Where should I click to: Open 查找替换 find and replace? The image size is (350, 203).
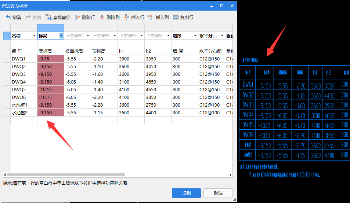click(x=58, y=17)
